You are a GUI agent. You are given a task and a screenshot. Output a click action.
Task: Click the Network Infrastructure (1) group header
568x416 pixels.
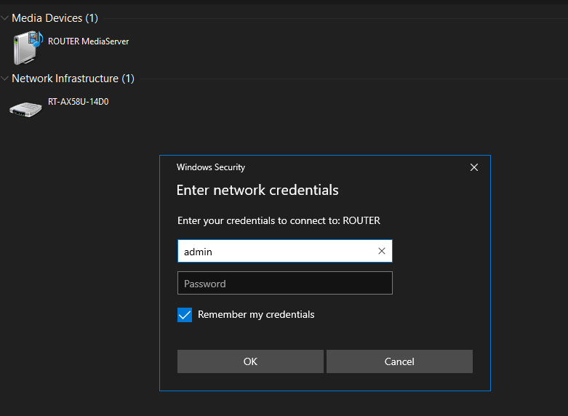pyautogui.click(x=73, y=79)
